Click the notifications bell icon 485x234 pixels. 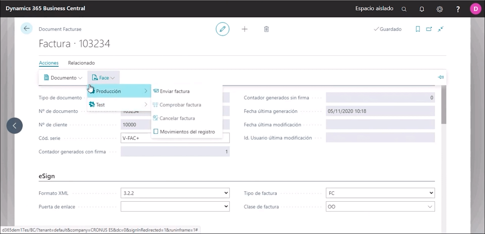pos(422,9)
